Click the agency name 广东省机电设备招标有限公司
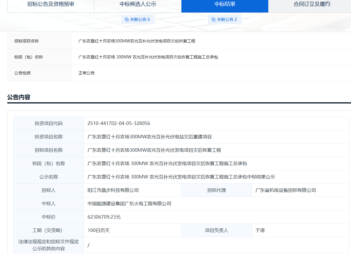Screen dimensions: 351x254 (x=286, y=190)
